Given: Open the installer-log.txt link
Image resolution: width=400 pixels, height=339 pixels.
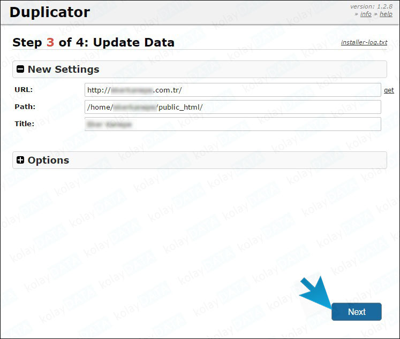Looking at the screenshot, I should (x=364, y=42).
